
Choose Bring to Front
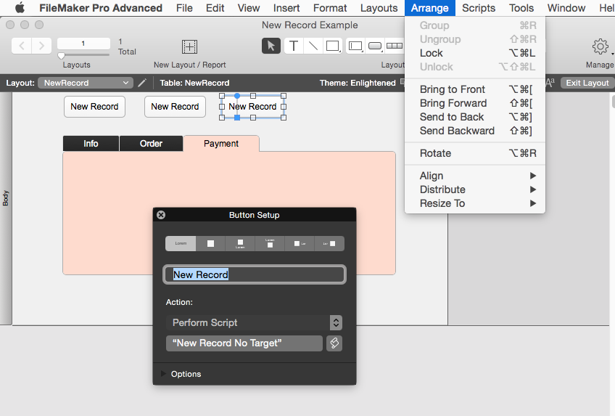tap(475, 89)
